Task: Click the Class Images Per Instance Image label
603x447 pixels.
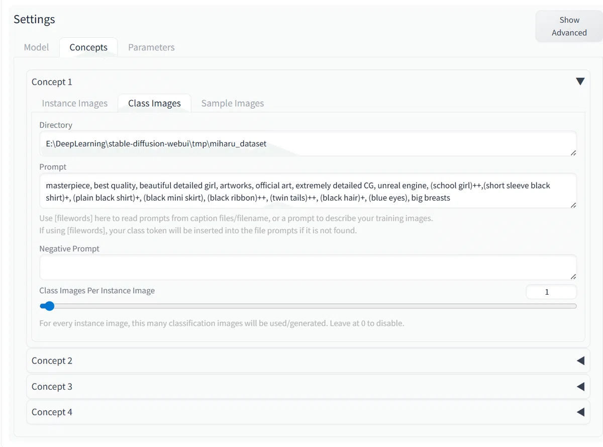Action: (x=97, y=290)
